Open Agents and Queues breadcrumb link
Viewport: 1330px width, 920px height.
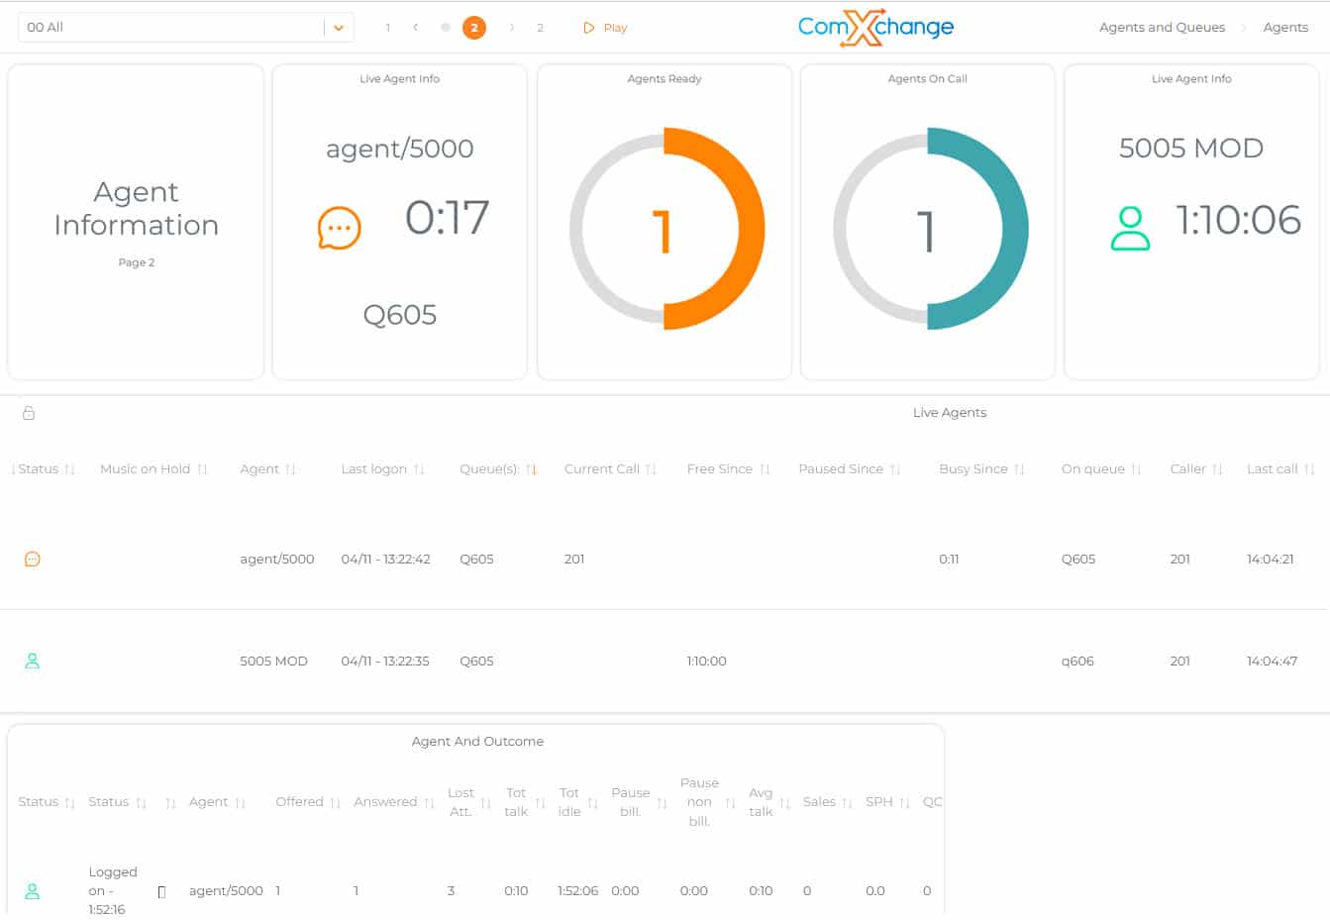click(x=1162, y=28)
